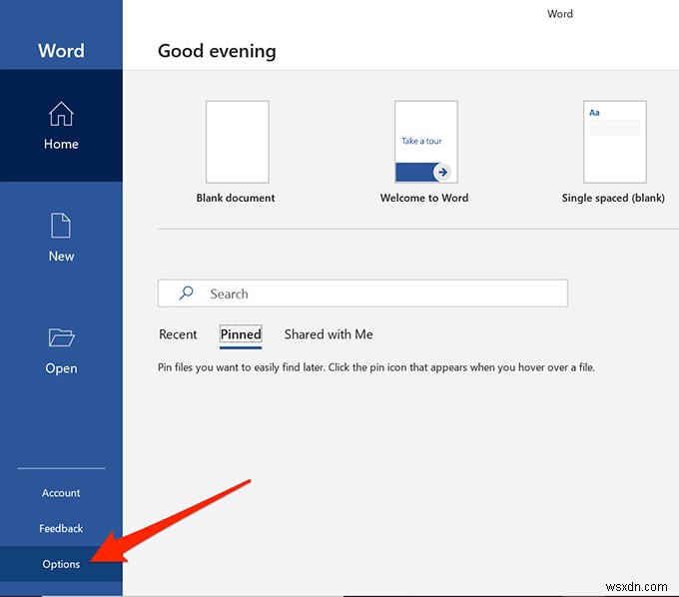The image size is (679, 597).
Task: Choose the Single spaced (blank) template
Action: [x=615, y=142]
